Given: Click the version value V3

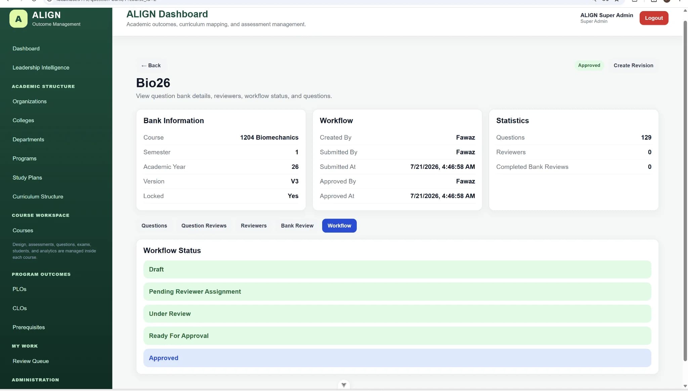Looking at the screenshot, I should click(x=295, y=182).
